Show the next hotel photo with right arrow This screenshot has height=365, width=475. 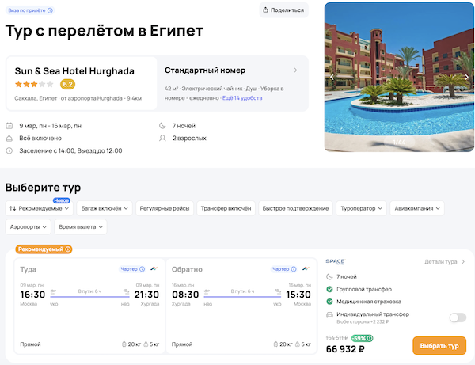[x=466, y=77]
